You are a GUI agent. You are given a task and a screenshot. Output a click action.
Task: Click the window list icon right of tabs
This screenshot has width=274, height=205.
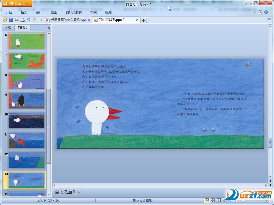[x=269, y=20]
